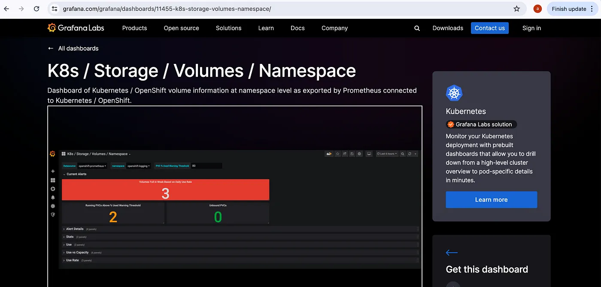View site information icon in address bar
601x287 pixels.
[54, 9]
